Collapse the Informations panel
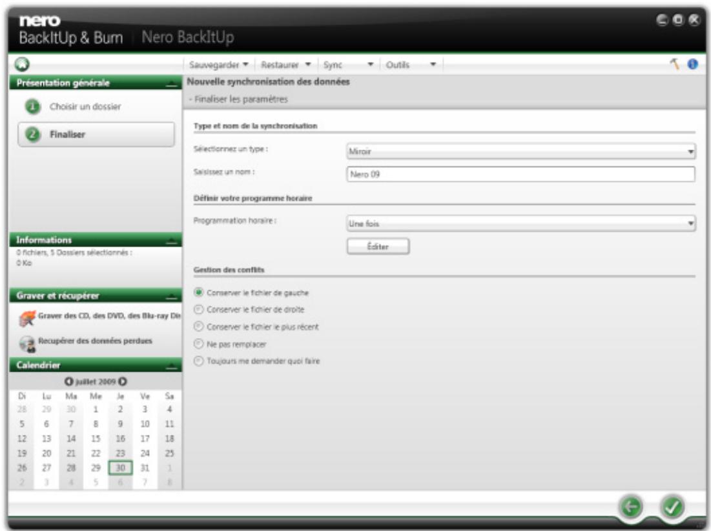 coord(171,241)
